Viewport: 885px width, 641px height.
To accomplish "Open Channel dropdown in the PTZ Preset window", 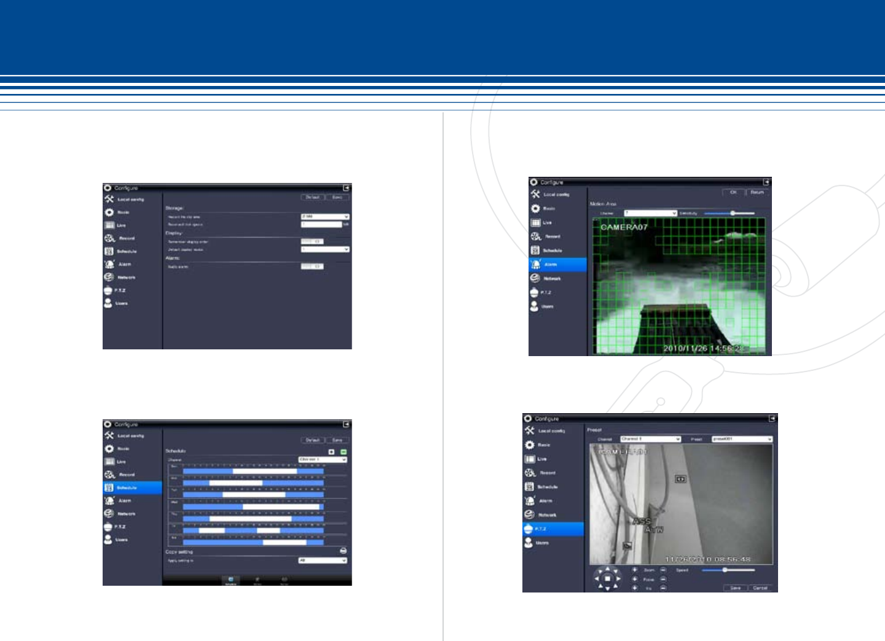I will [x=650, y=439].
